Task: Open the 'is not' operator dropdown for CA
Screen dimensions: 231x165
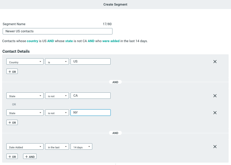Action: (57, 96)
